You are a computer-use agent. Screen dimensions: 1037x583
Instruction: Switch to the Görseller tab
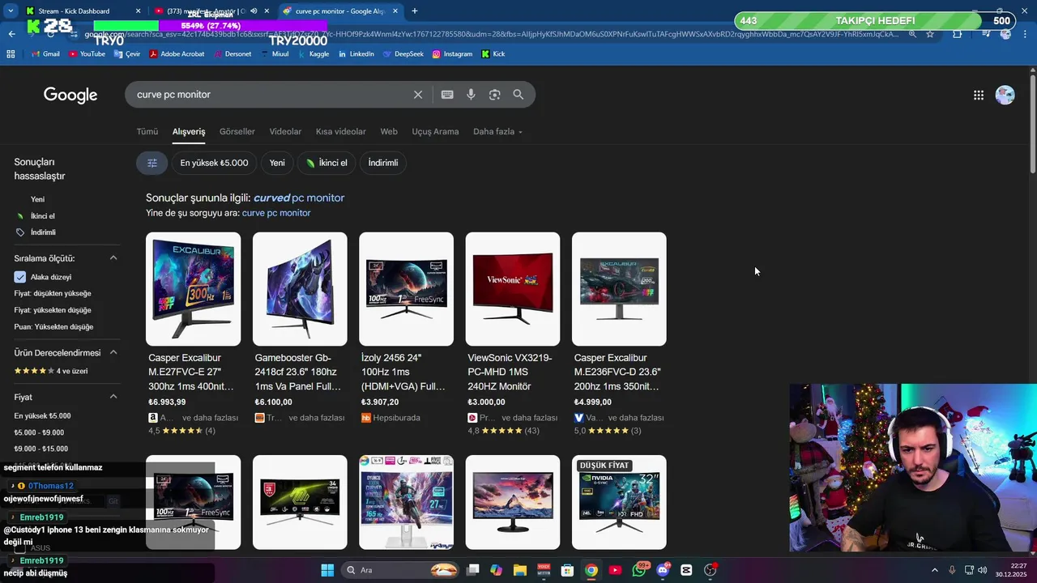237,132
